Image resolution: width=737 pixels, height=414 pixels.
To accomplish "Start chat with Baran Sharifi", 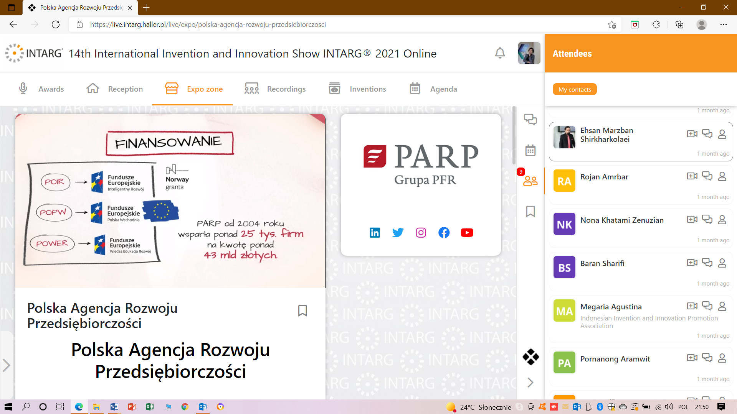I will point(707,263).
